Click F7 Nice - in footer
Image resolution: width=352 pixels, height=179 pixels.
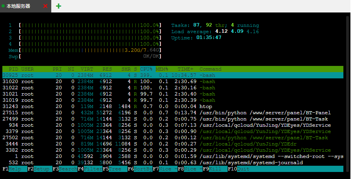(165, 169)
